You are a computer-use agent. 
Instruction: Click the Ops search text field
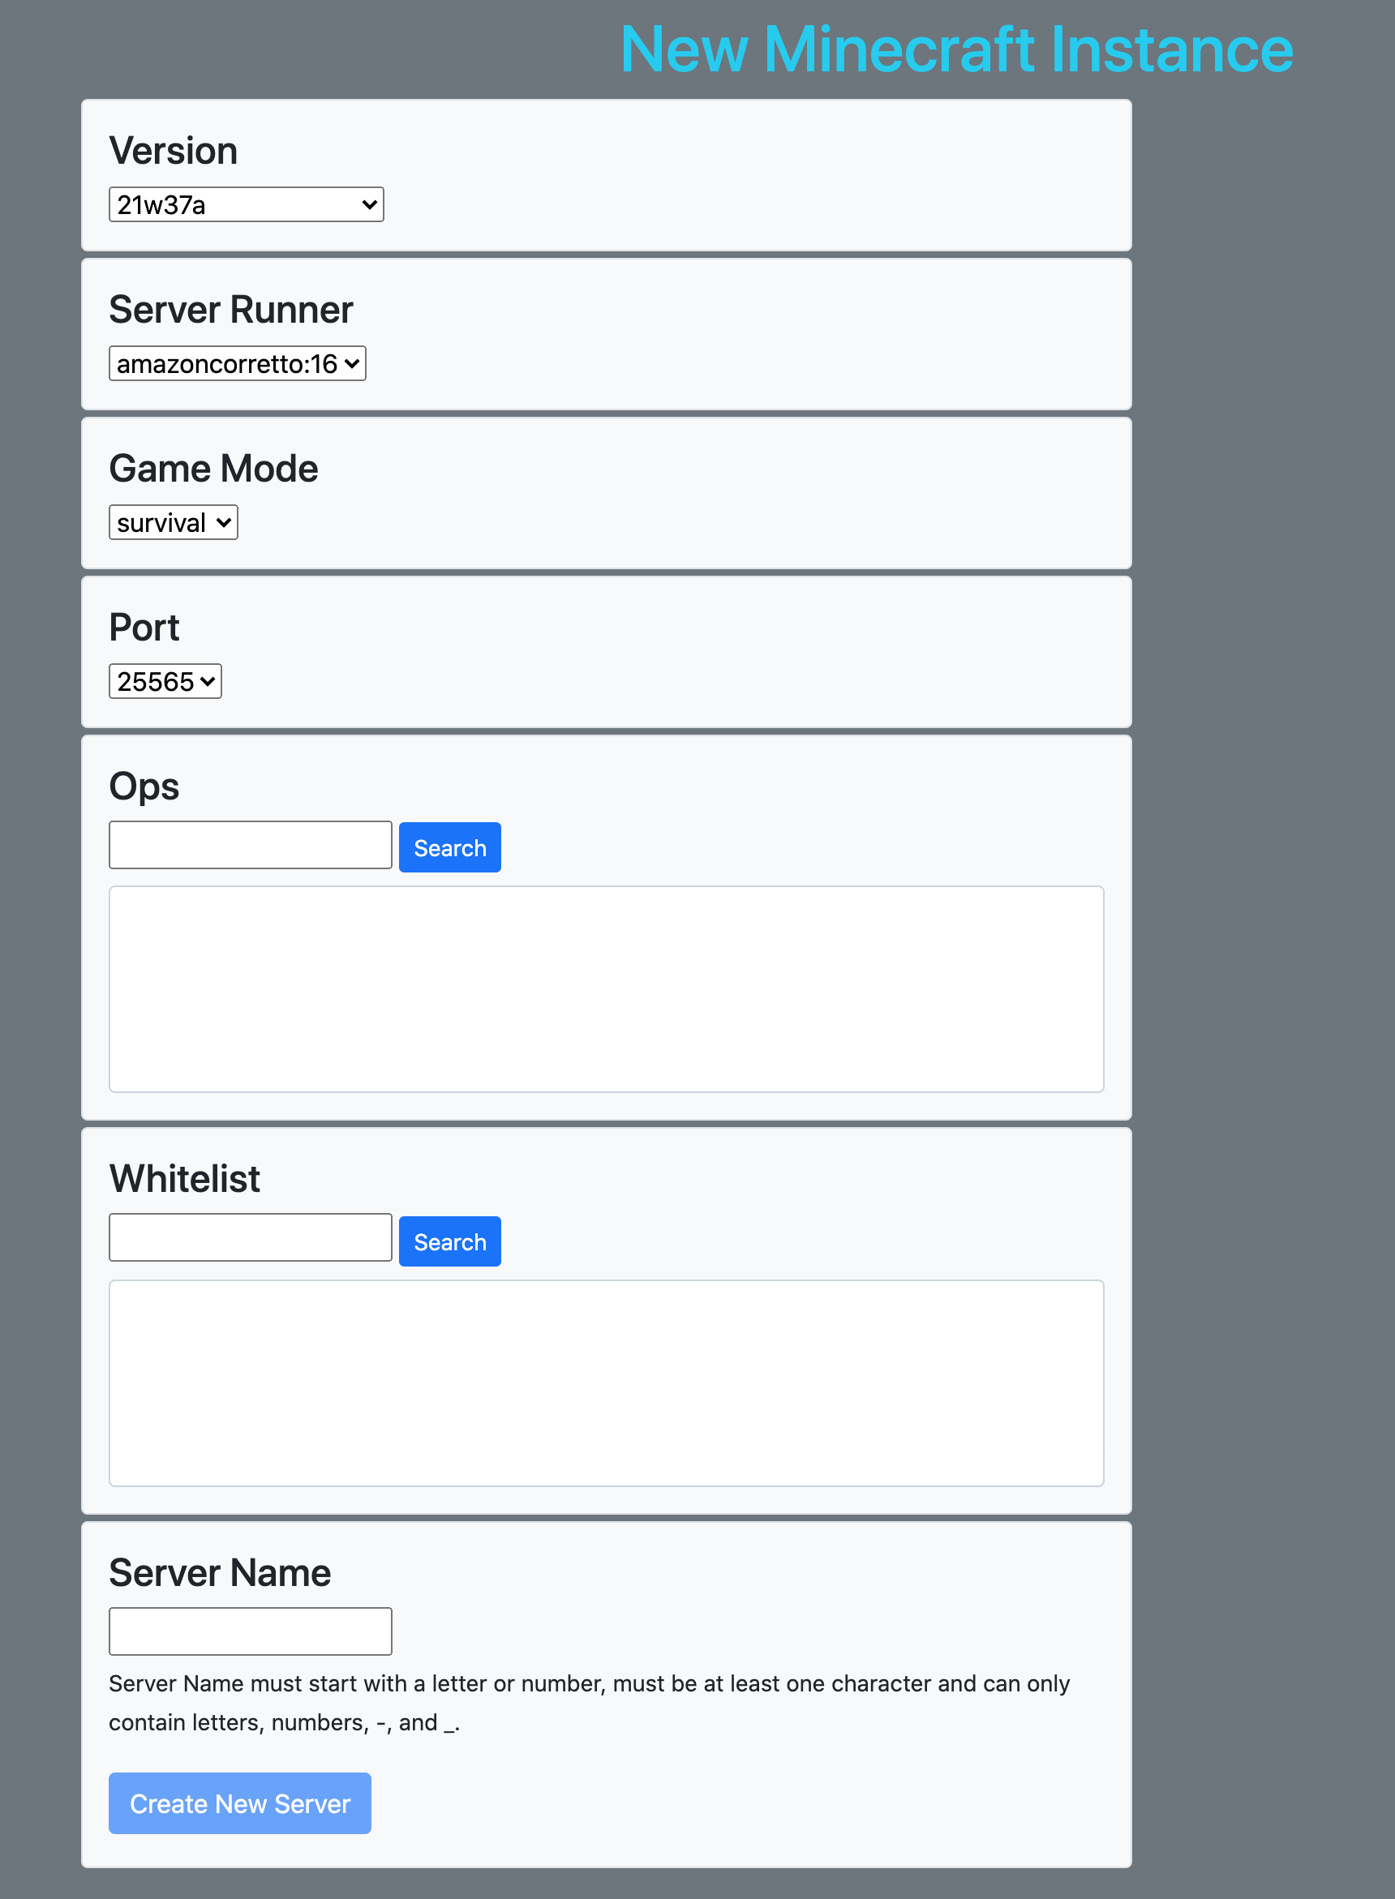250,845
